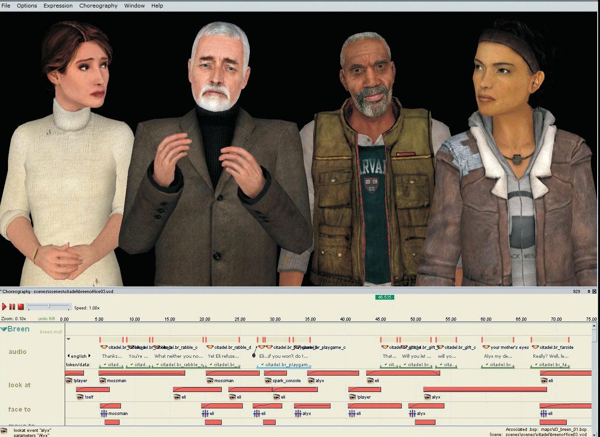Screen dimensions: 600x437
Task: Close the Choreography panel
Action: click(x=595, y=291)
